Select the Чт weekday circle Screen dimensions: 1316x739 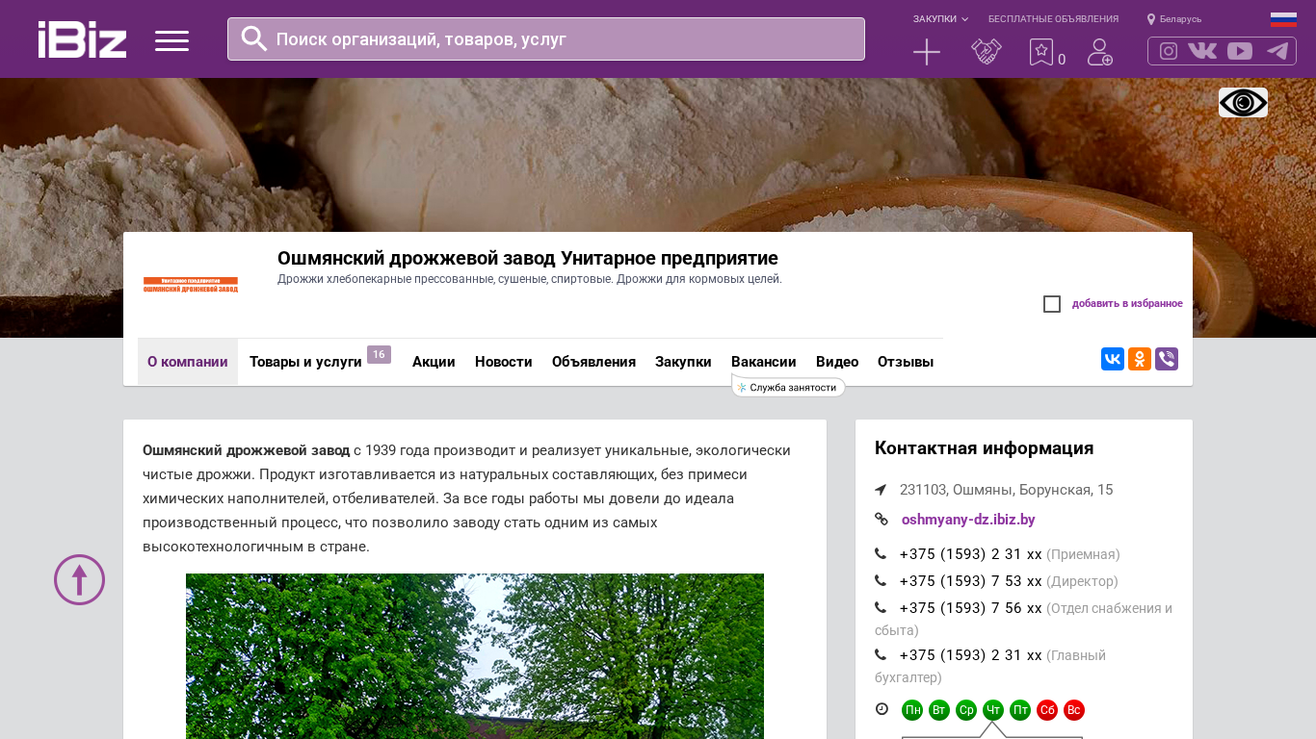pos(993,710)
